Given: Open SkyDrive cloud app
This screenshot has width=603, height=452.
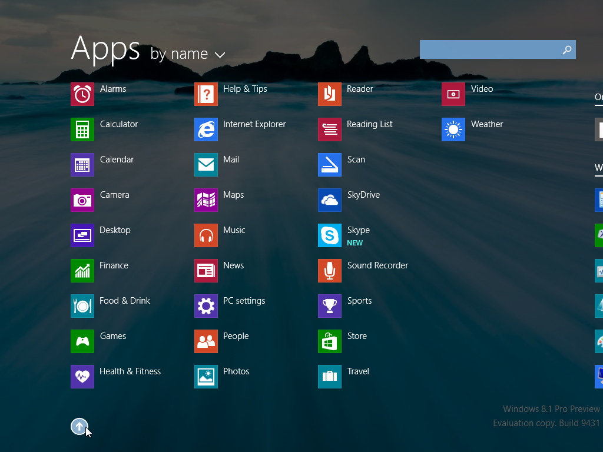Looking at the screenshot, I should [330, 200].
